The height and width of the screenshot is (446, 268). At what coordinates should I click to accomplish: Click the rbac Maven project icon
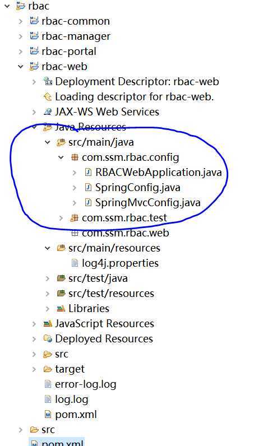coord(20,6)
